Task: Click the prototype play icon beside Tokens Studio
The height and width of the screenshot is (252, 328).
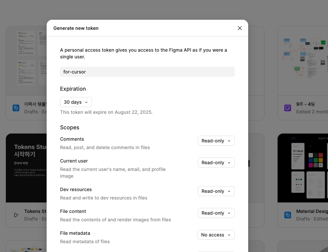Action: (x=16, y=215)
